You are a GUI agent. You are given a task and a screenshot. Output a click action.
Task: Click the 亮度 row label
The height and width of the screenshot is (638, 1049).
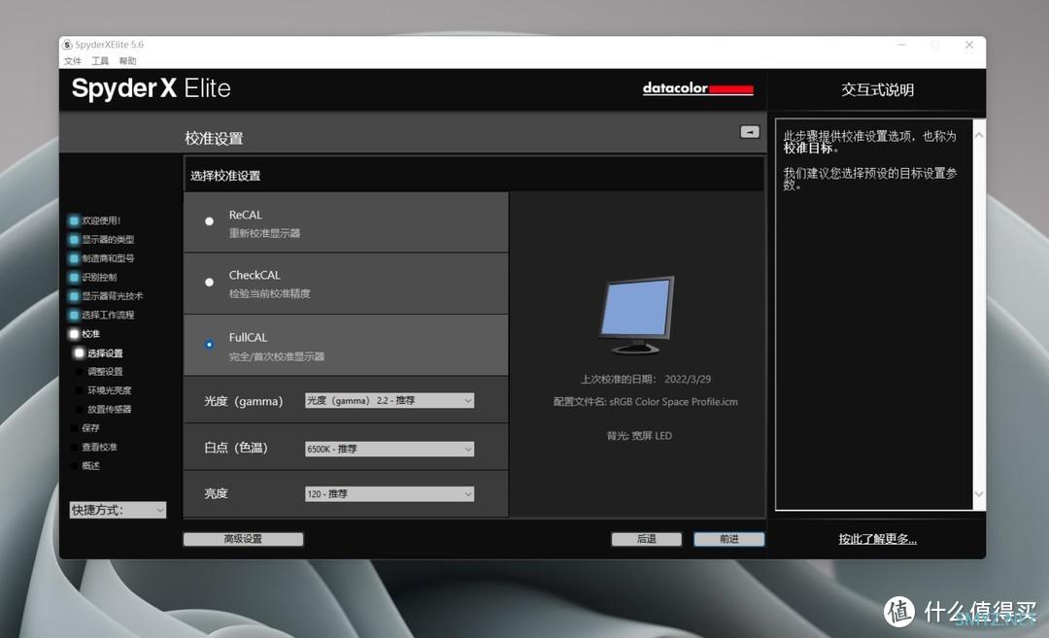tap(216, 493)
